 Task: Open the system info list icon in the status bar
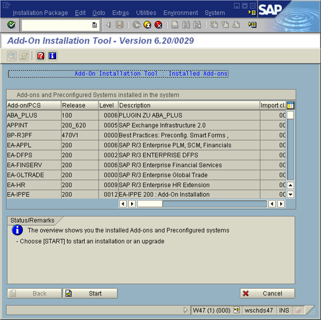[237, 310]
